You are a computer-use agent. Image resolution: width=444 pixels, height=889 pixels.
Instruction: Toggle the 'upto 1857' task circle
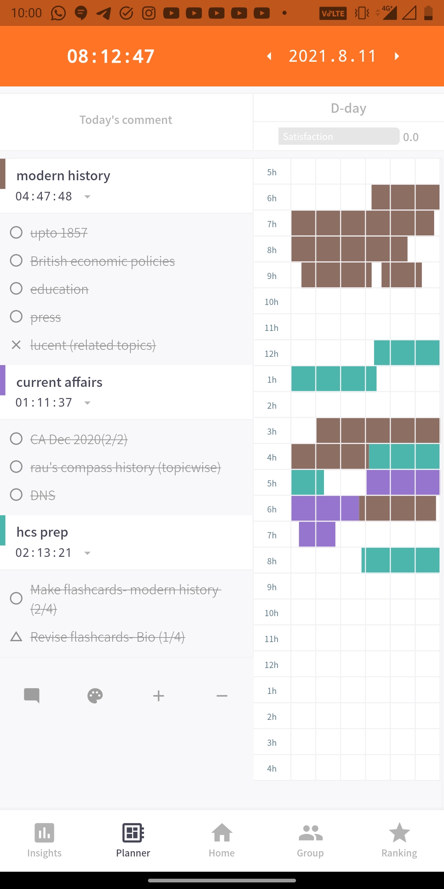tap(16, 233)
